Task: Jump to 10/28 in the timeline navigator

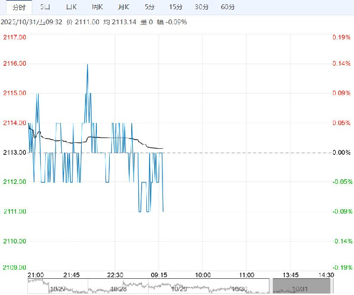Action: pyautogui.click(x=118, y=288)
